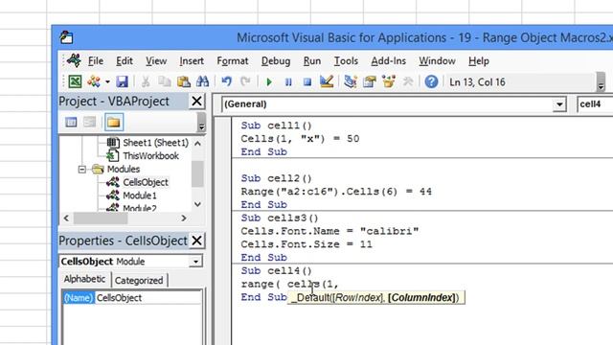The image size is (613, 345).
Task: Open the Tools menu
Action: pos(346,61)
